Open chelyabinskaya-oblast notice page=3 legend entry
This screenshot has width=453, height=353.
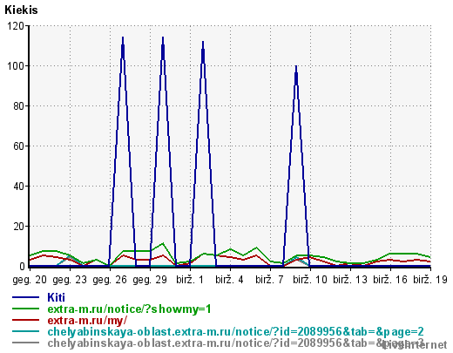click(235, 343)
